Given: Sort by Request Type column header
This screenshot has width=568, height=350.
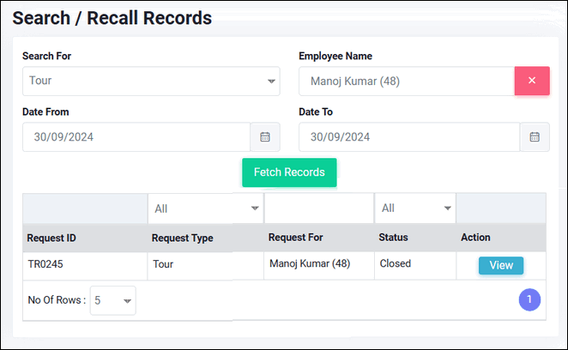Looking at the screenshot, I should [182, 238].
